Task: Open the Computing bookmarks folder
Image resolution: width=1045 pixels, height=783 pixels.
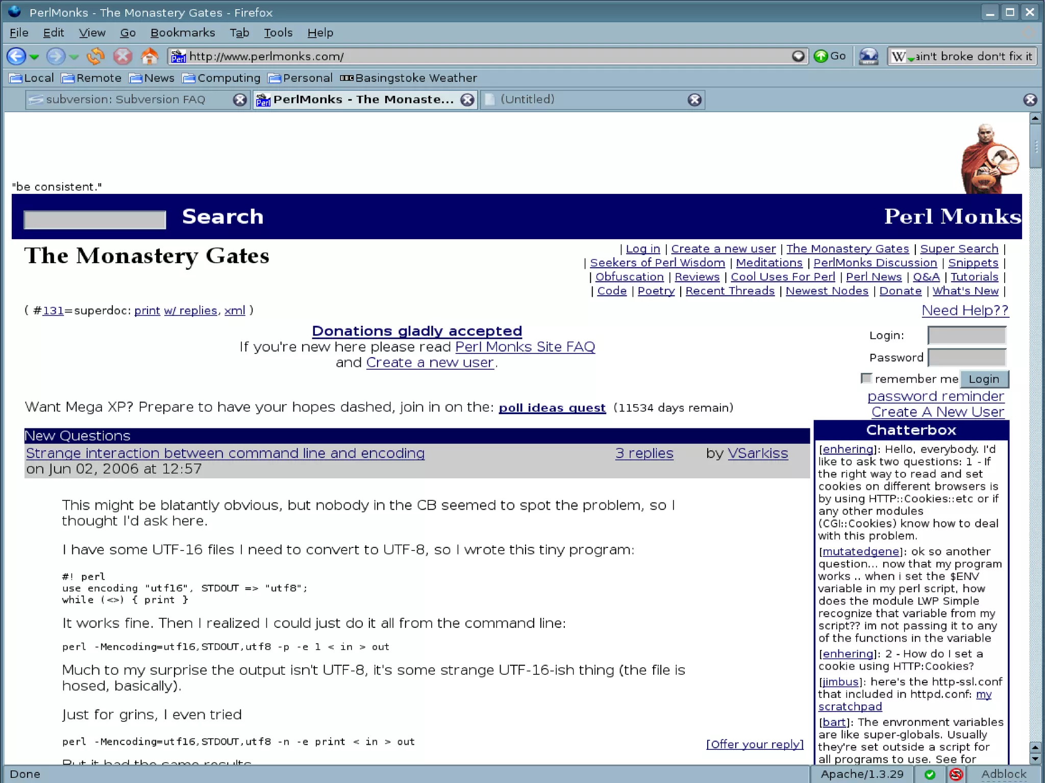Action: click(x=221, y=78)
